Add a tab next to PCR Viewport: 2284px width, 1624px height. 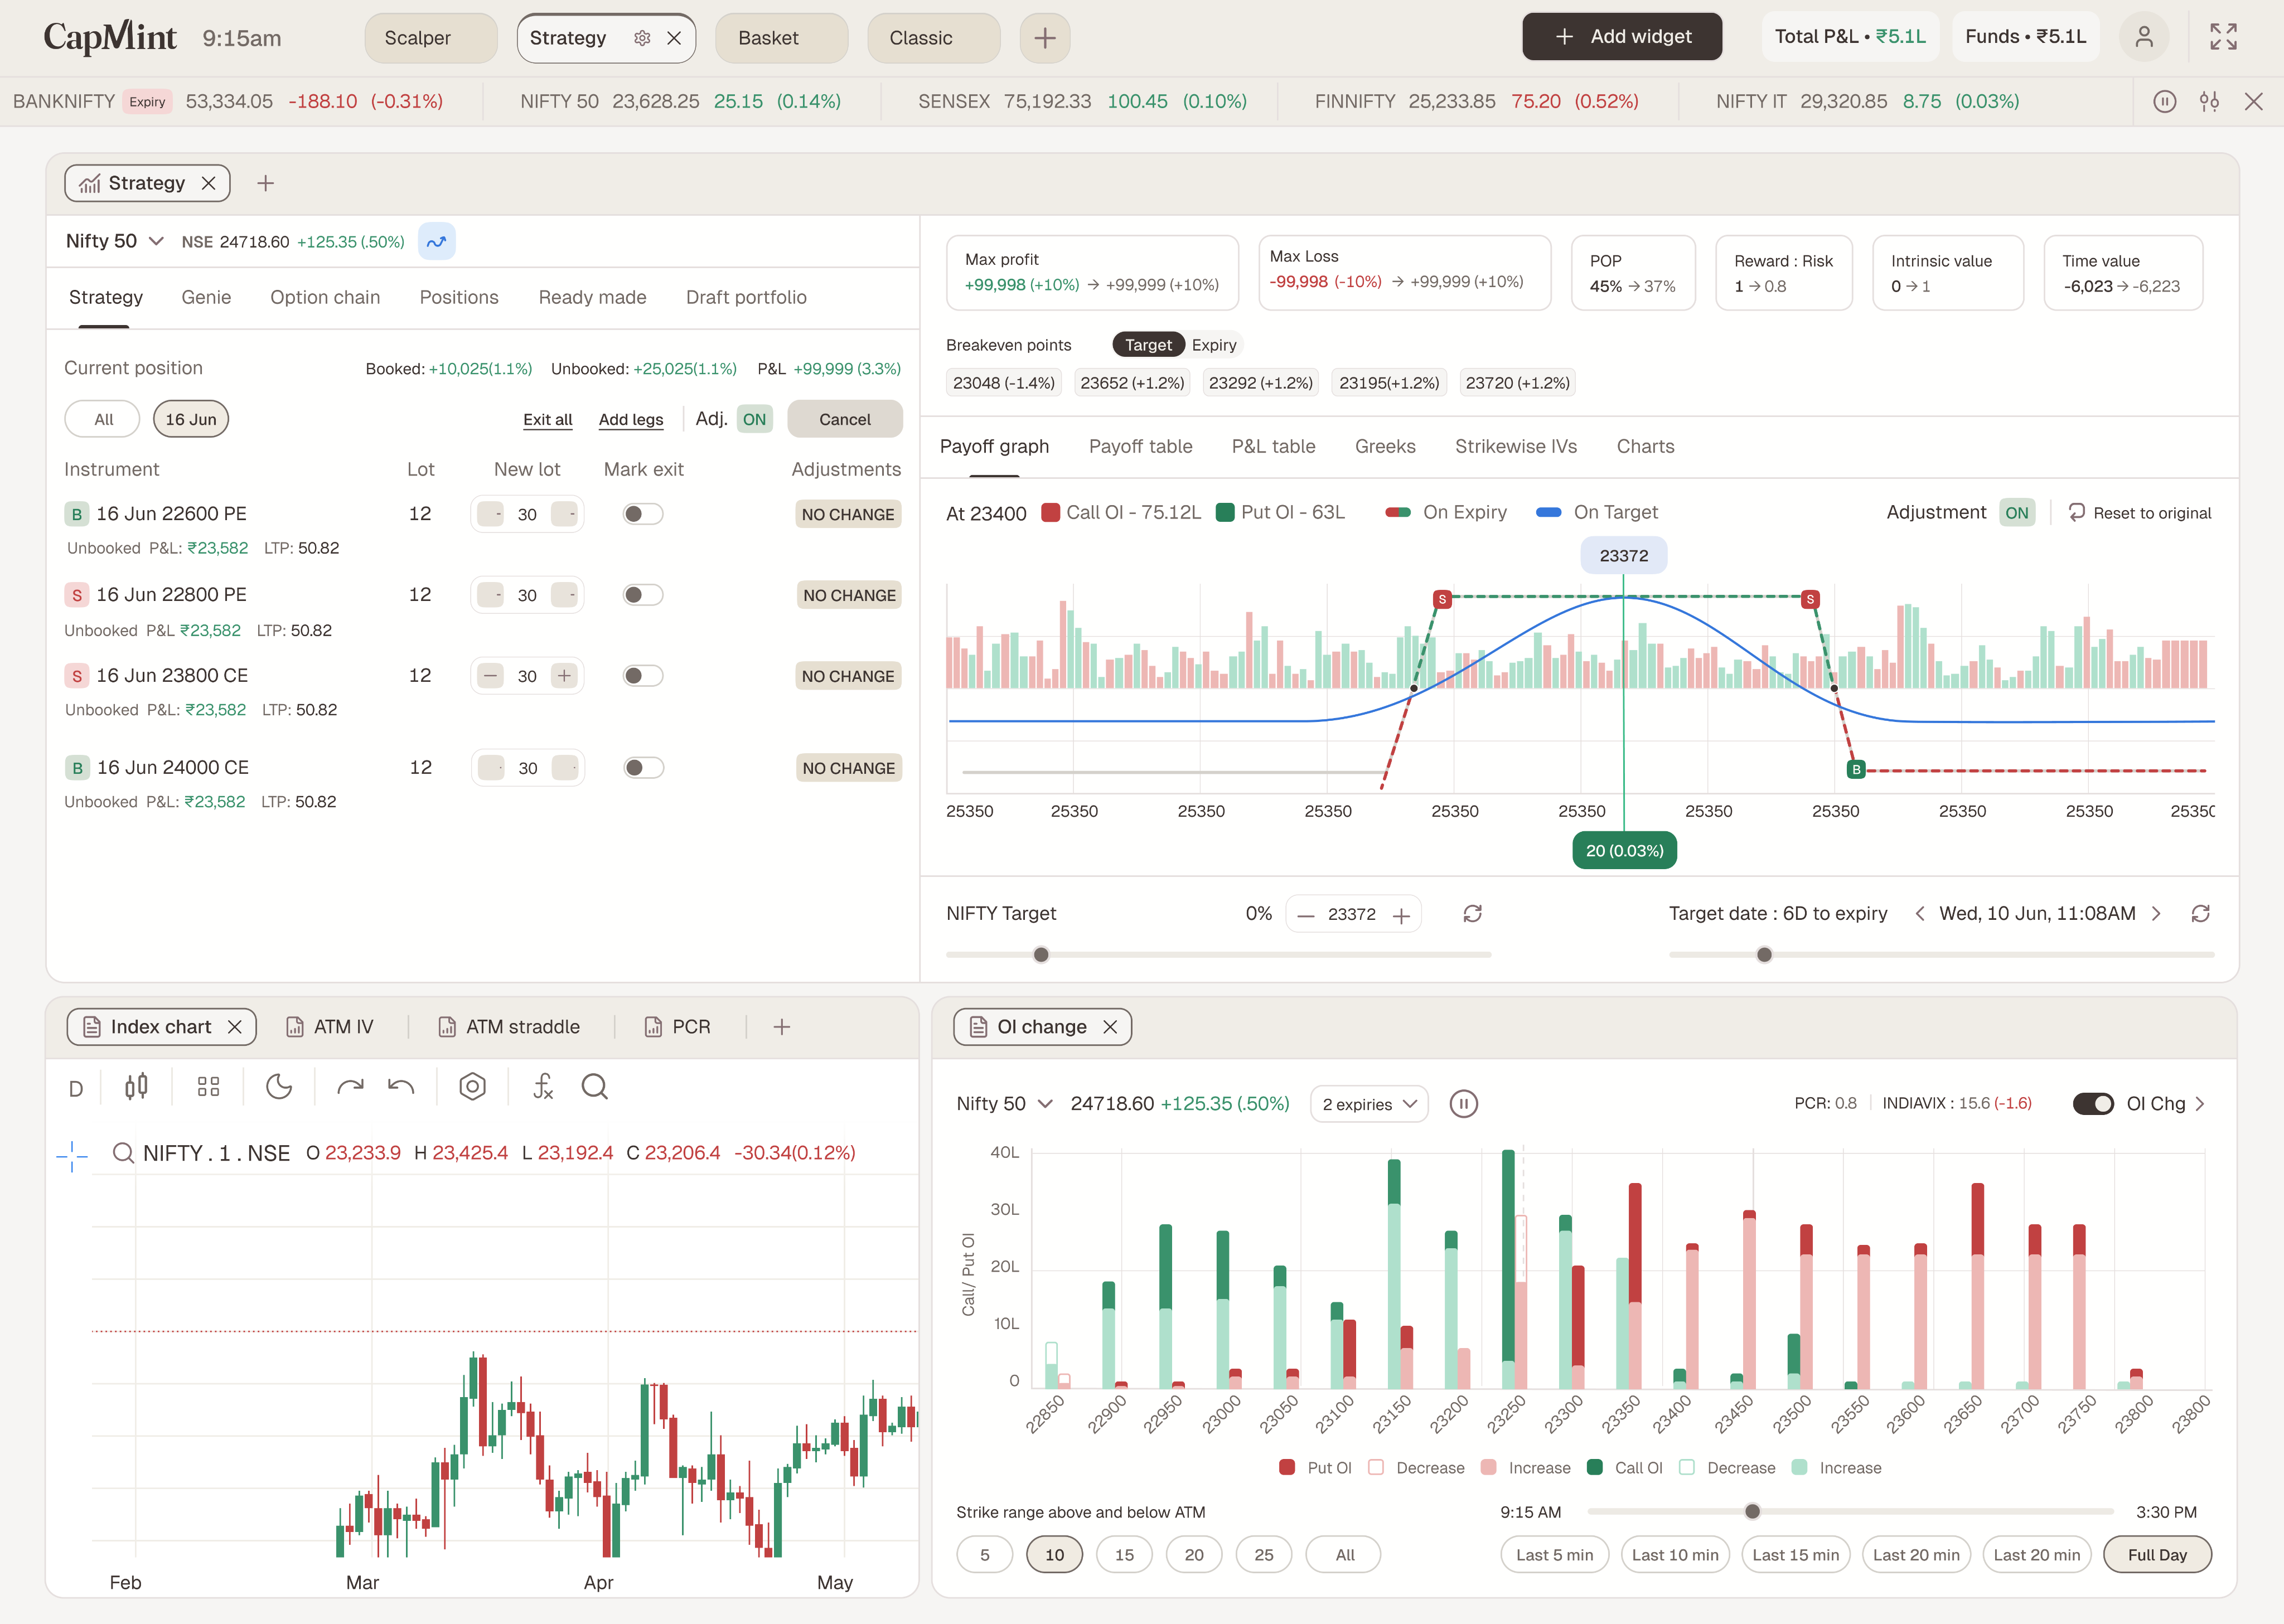(782, 1027)
